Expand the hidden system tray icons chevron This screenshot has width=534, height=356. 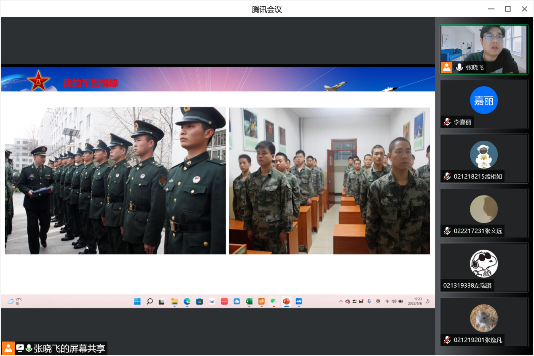(x=341, y=301)
